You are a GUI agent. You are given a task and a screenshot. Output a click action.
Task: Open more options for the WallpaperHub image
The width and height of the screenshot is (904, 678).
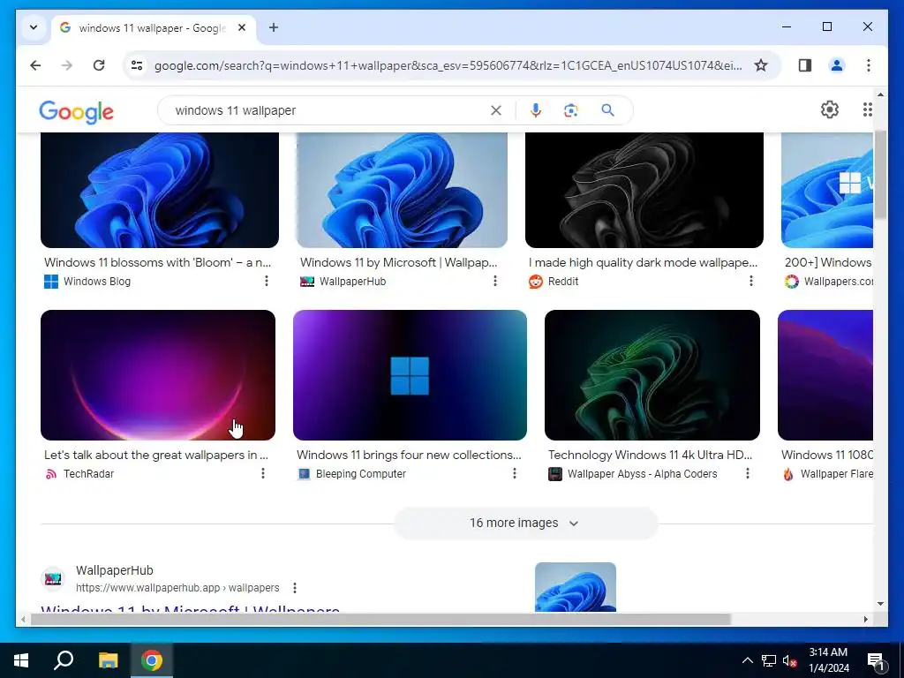click(494, 281)
